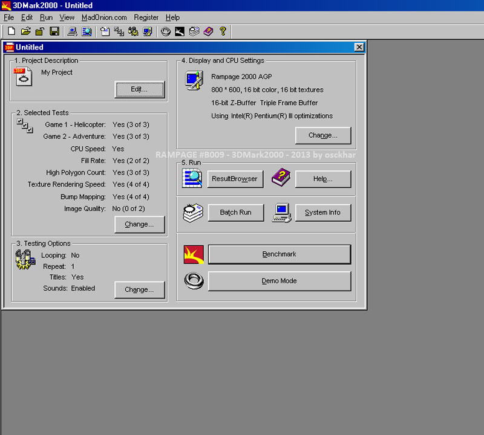484x435 pixels.
Task: Click '800 * 600, 16 bit color' settings text
Action: tap(267, 89)
